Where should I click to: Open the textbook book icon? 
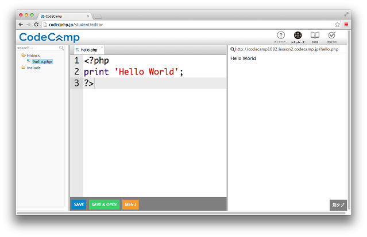click(x=315, y=35)
